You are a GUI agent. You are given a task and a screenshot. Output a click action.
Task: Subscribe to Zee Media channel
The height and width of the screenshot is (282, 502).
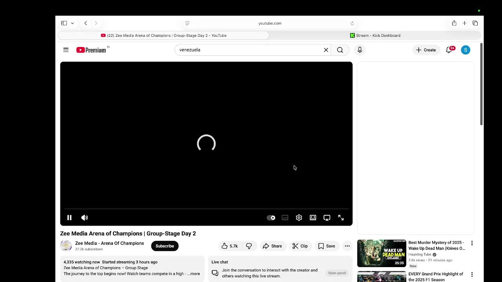pos(165,246)
